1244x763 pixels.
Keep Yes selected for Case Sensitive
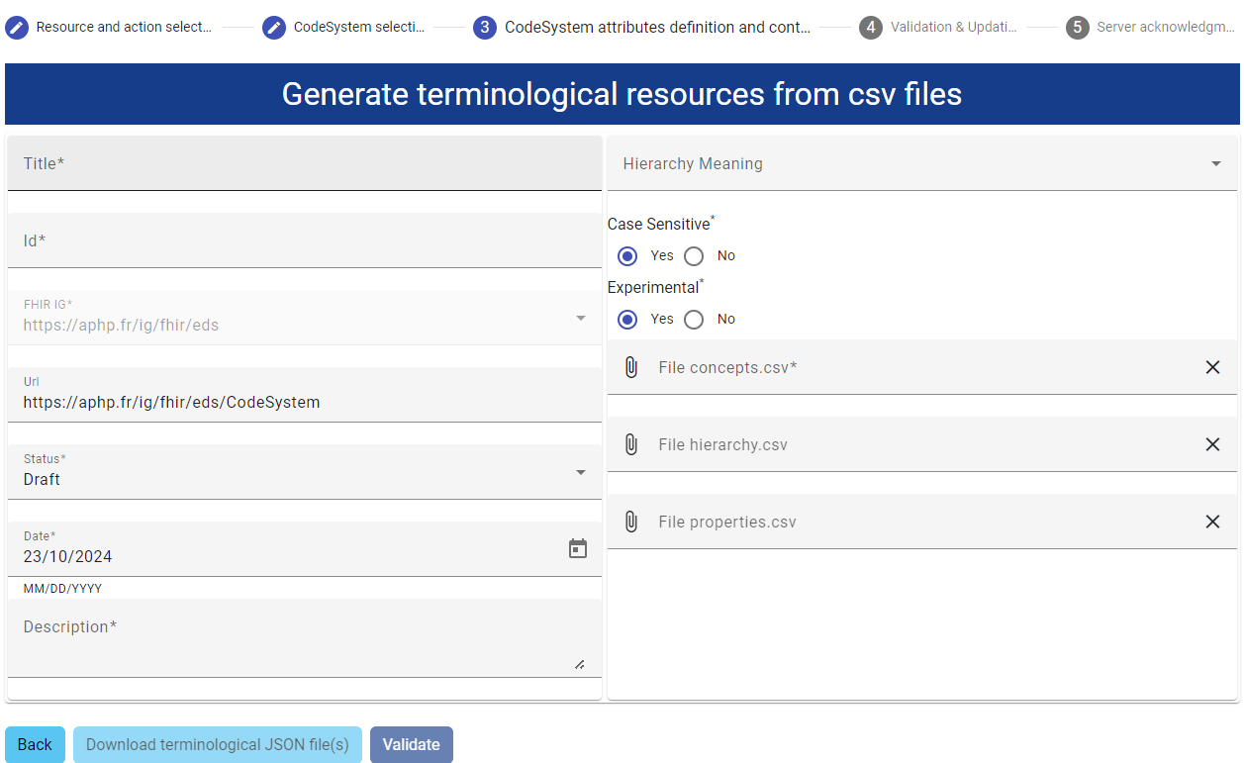click(626, 255)
